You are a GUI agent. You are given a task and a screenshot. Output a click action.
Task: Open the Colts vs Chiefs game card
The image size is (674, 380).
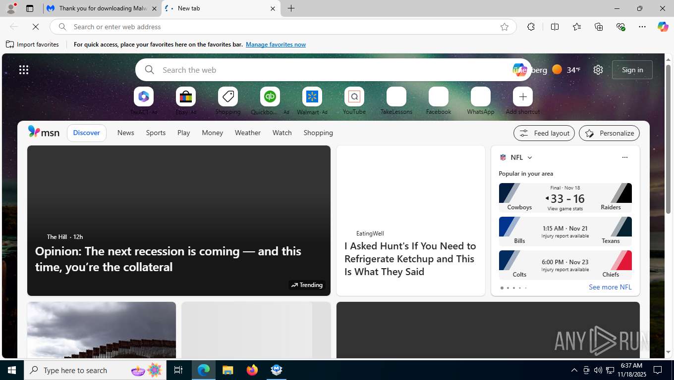click(x=565, y=265)
